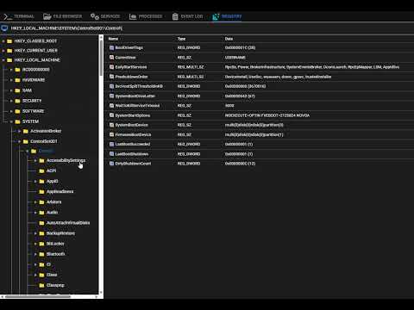Click the Name column header
The height and width of the screenshot is (310, 414).
click(113, 39)
